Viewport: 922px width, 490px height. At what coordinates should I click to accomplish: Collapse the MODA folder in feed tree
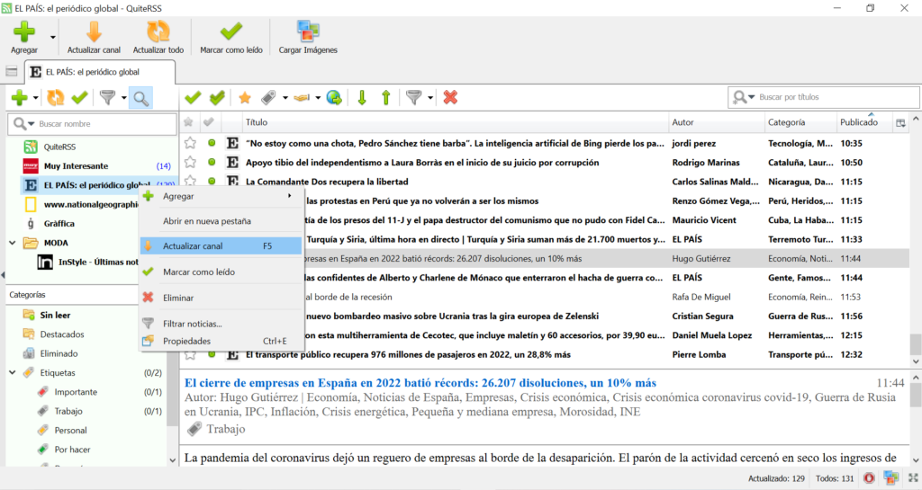(x=13, y=243)
